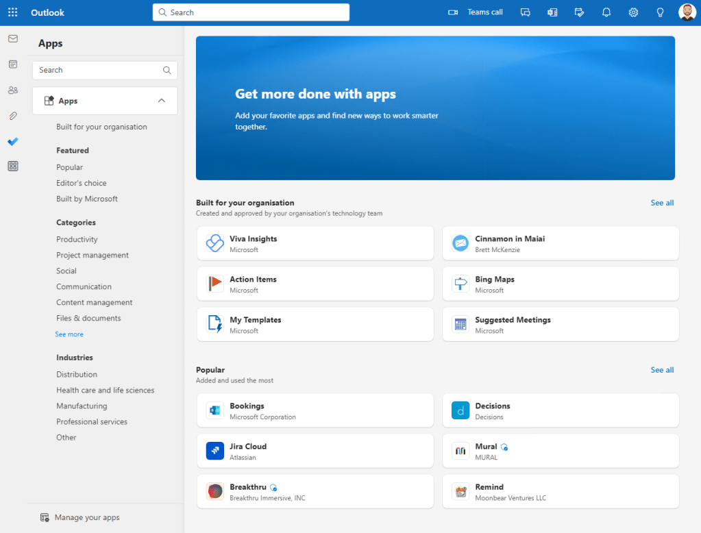Image resolution: width=701 pixels, height=533 pixels.
Task: Click See all for Popular apps
Action: click(662, 370)
